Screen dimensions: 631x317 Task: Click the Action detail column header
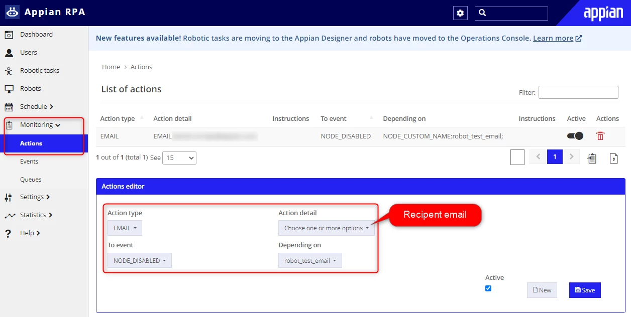click(172, 119)
